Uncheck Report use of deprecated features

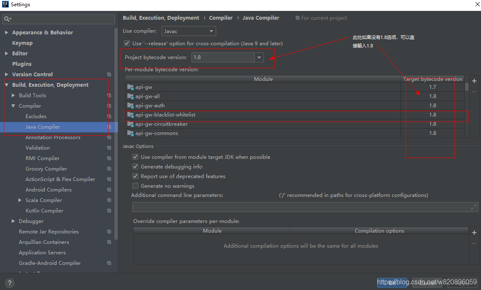[135, 176]
